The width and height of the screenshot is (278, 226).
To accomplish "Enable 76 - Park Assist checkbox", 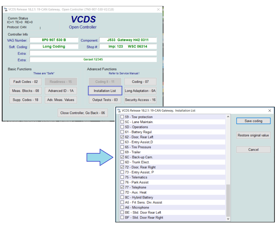I will (x=122, y=182).
